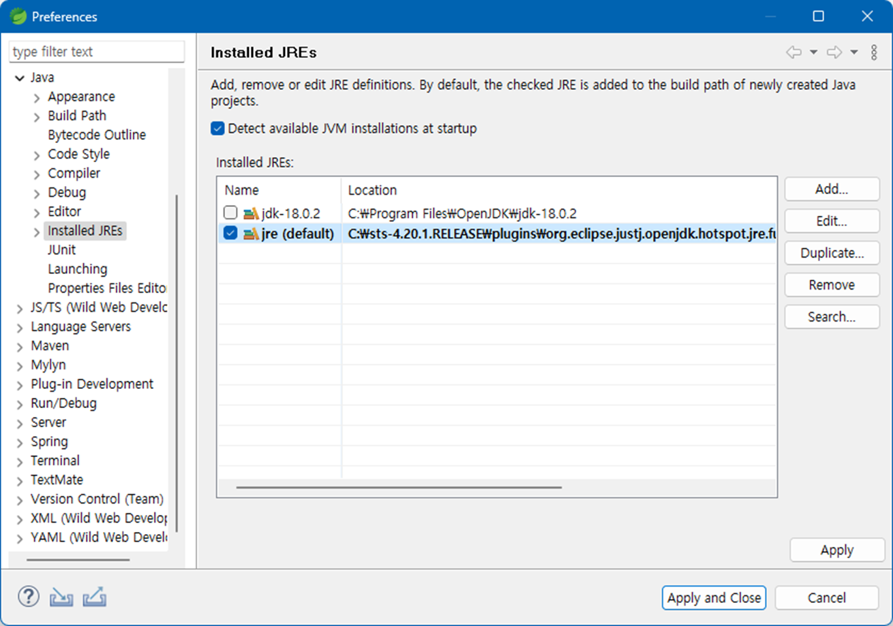The height and width of the screenshot is (626, 893).
Task: Expand the Spring tree node
Action: point(20,442)
